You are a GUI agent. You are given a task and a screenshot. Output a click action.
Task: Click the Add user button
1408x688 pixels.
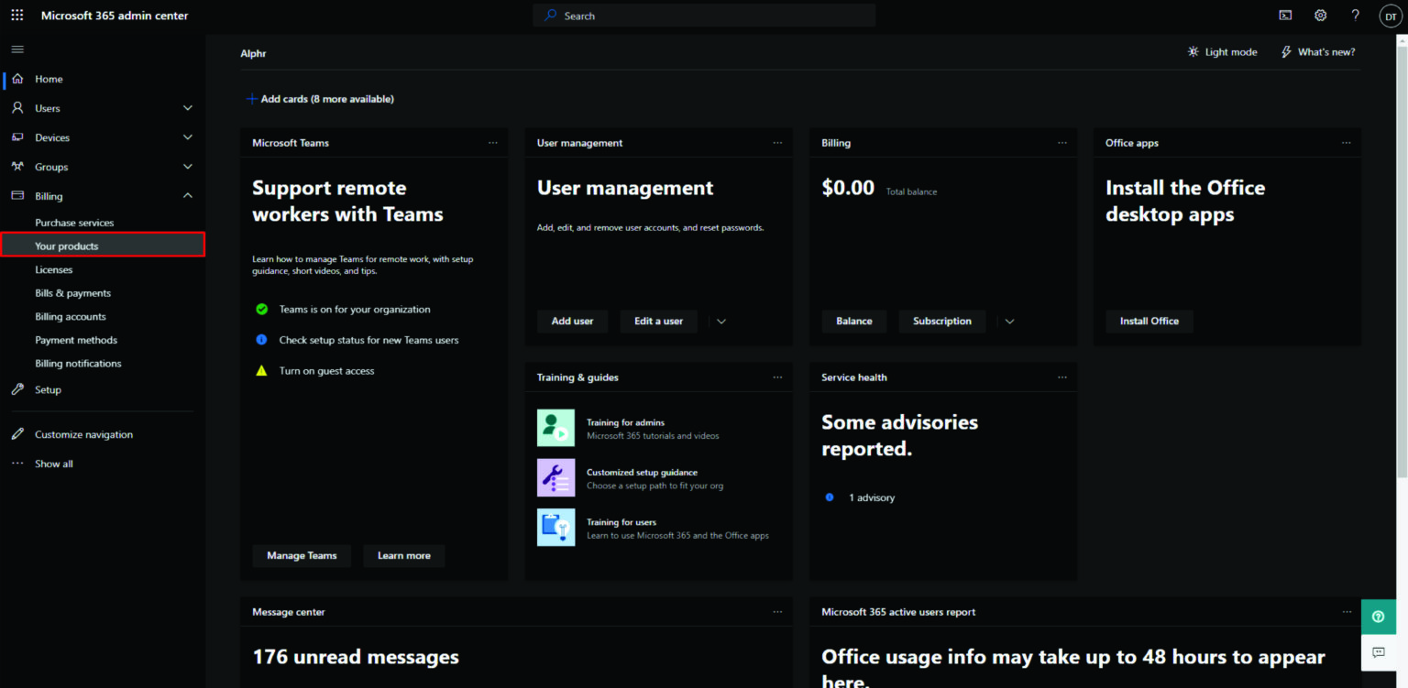(x=572, y=322)
